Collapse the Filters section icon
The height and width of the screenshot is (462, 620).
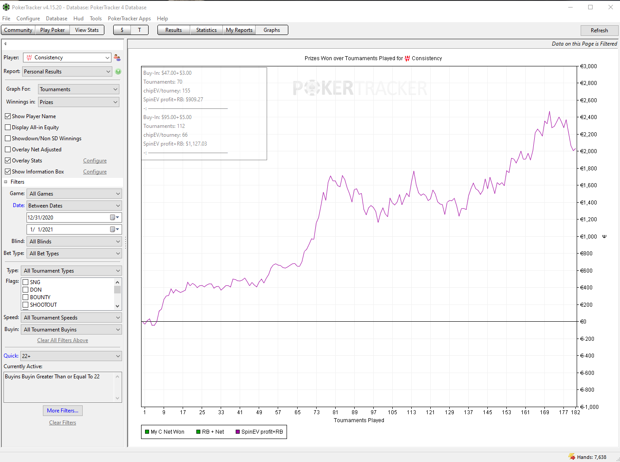point(6,182)
